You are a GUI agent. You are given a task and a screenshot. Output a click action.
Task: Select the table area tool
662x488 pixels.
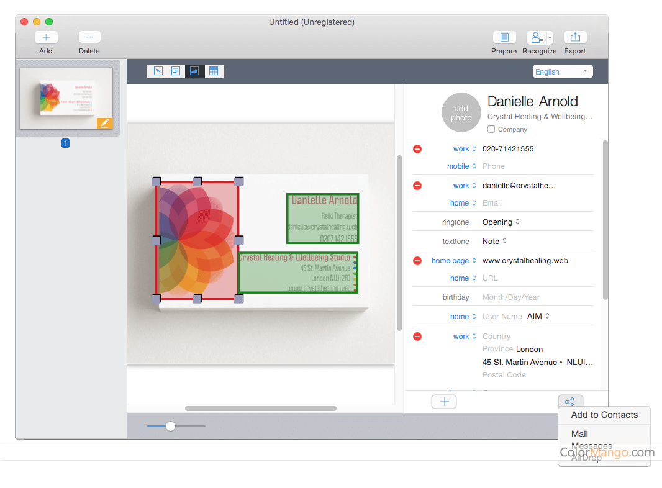214,71
